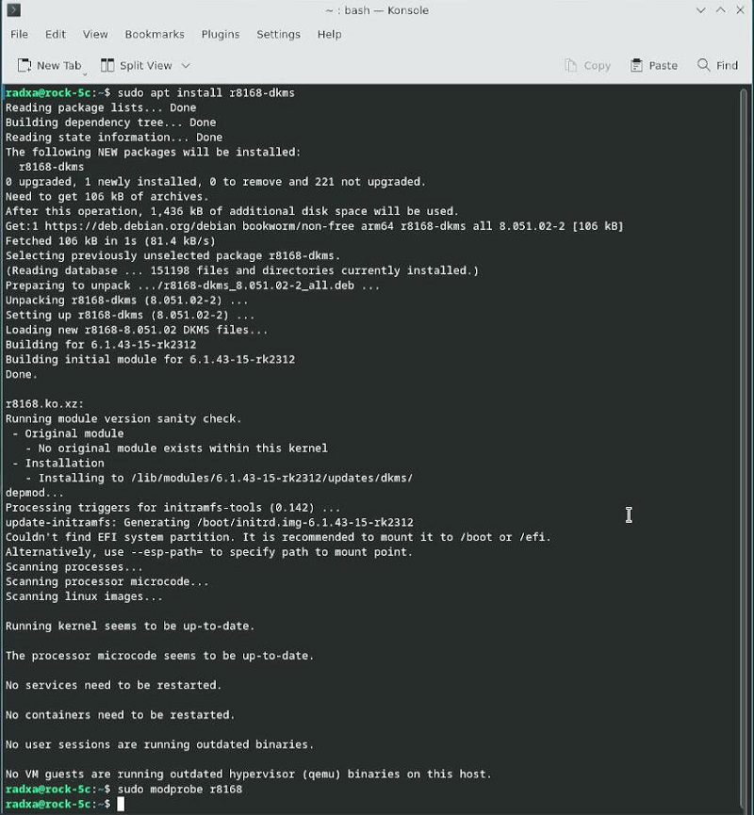Click the terminal vertical scrollbar
754x815 pixels.
coord(744,448)
